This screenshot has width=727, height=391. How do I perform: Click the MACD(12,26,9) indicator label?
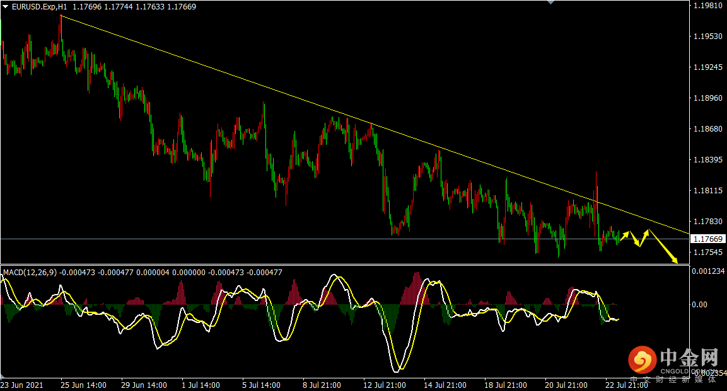pyautogui.click(x=30, y=273)
